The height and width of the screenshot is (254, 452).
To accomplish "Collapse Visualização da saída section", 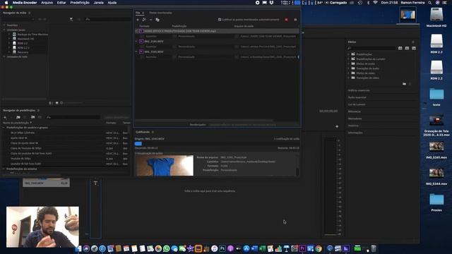I will pos(136,154).
